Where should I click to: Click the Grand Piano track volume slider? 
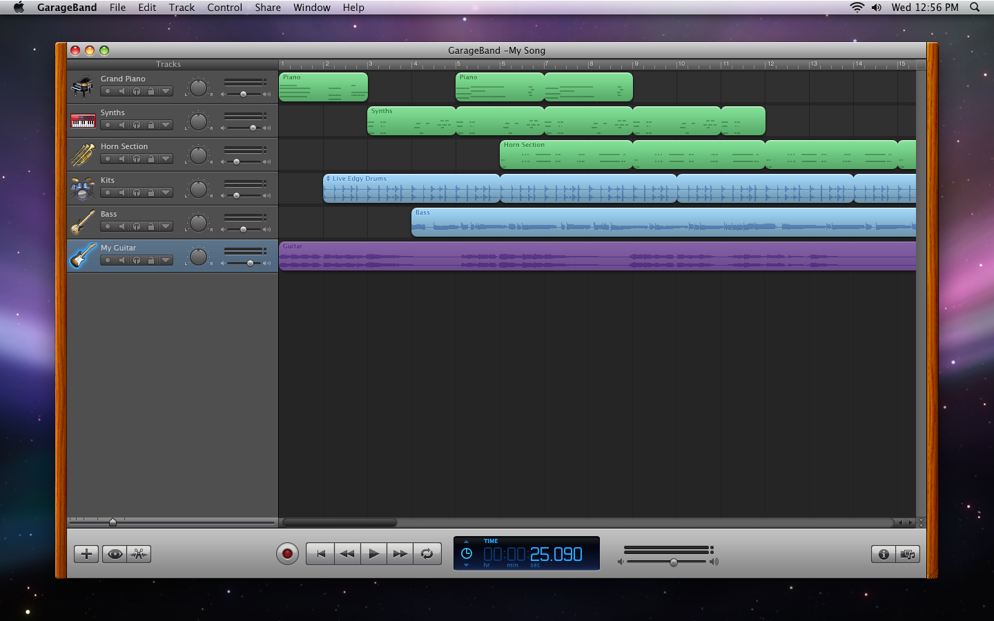(245, 94)
